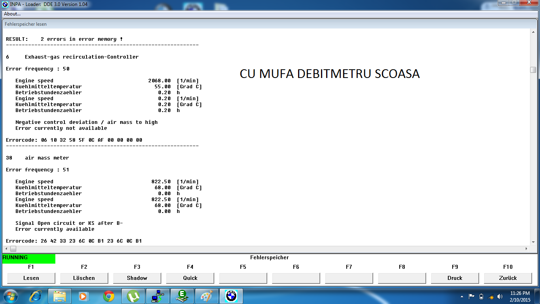Click the 'Exhaust-gas recirculation-Controller' error line

72,57
